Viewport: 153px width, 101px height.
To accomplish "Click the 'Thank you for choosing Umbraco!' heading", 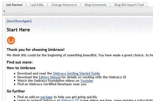I will pos(36,50).
